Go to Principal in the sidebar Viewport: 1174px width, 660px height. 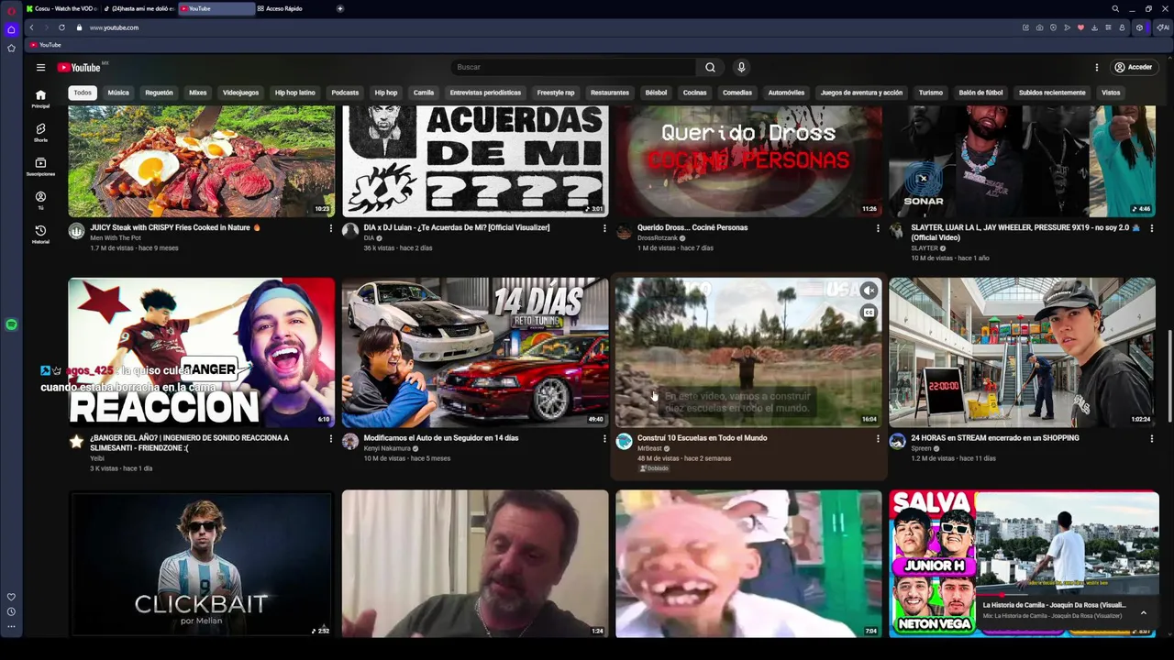pyautogui.click(x=40, y=98)
